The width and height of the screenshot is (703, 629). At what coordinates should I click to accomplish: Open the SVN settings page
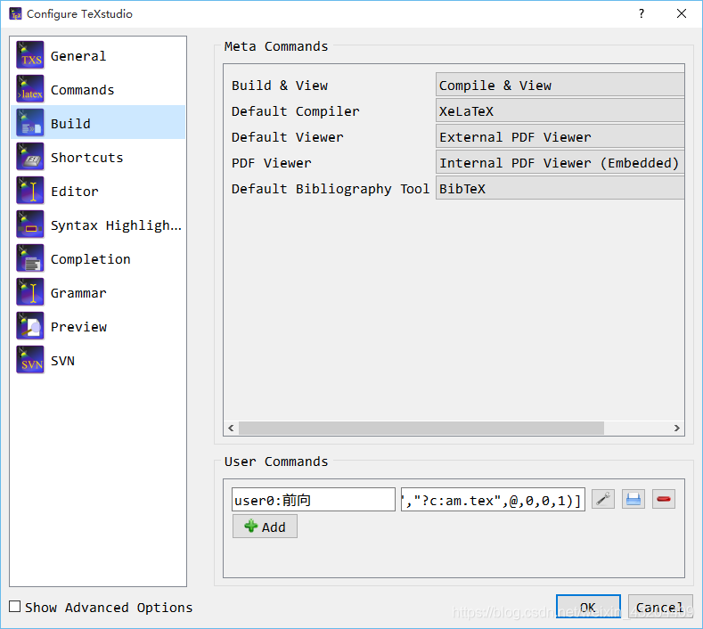click(98, 360)
